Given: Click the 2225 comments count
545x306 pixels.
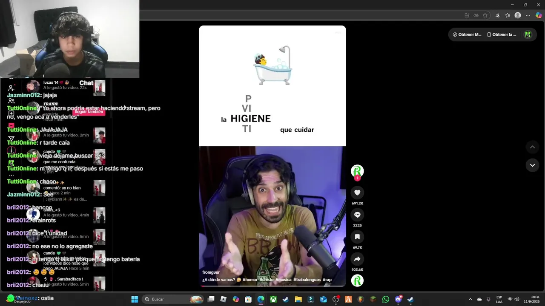Looking at the screenshot, I should [357, 226].
